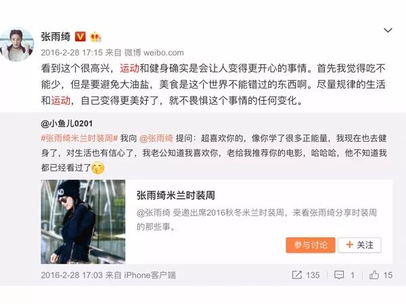Click the kissing face emoji
The height and width of the screenshot is (304, 406).
(x=98, y=168)
